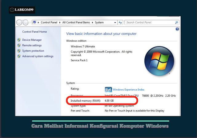Click 'Windows edition' section header
This screenshot has height=138, width=197.
coord(76,41)
